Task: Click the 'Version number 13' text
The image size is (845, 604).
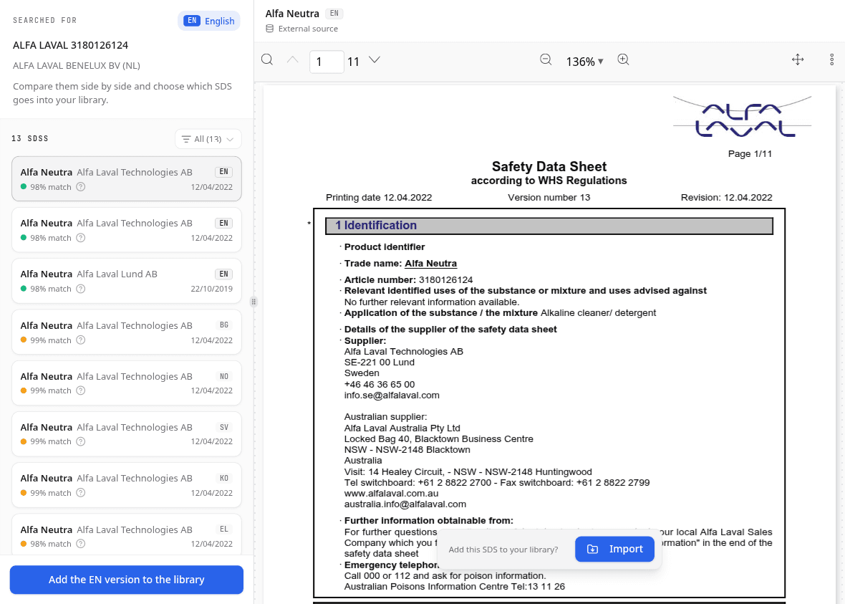Action: click(549, 197)
